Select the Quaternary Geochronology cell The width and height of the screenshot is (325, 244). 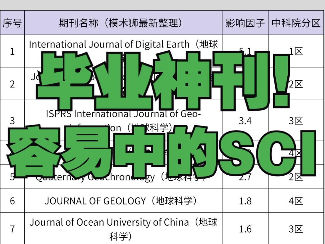point(123,177)
